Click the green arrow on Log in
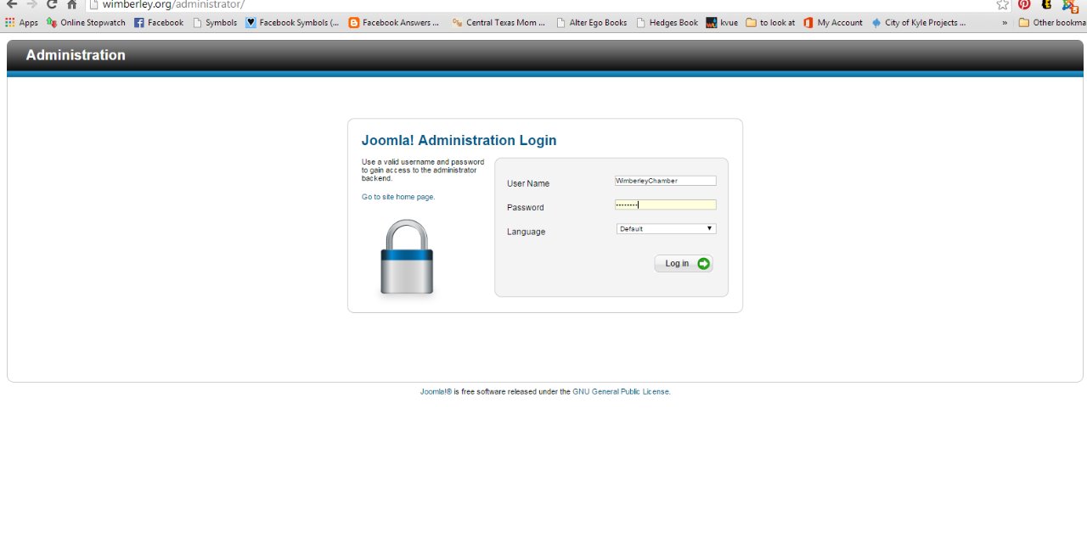This screenshot has height=560, width=1087. (703, 264)
